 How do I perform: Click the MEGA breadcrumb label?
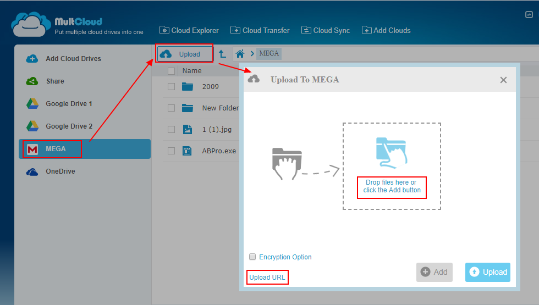269,53
